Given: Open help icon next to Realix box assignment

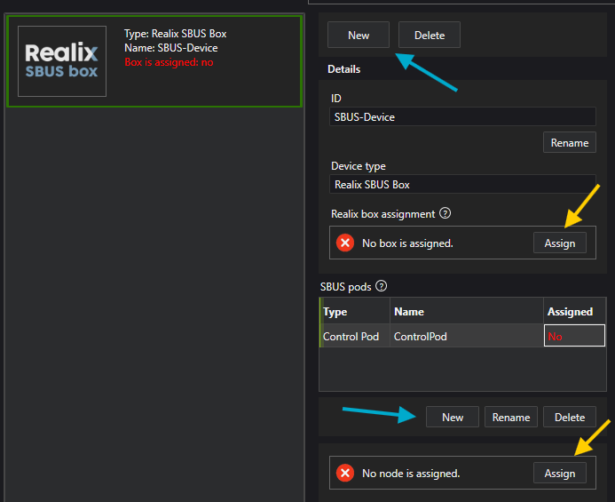Looking at the screenshot, I should [x=445, y=213].
